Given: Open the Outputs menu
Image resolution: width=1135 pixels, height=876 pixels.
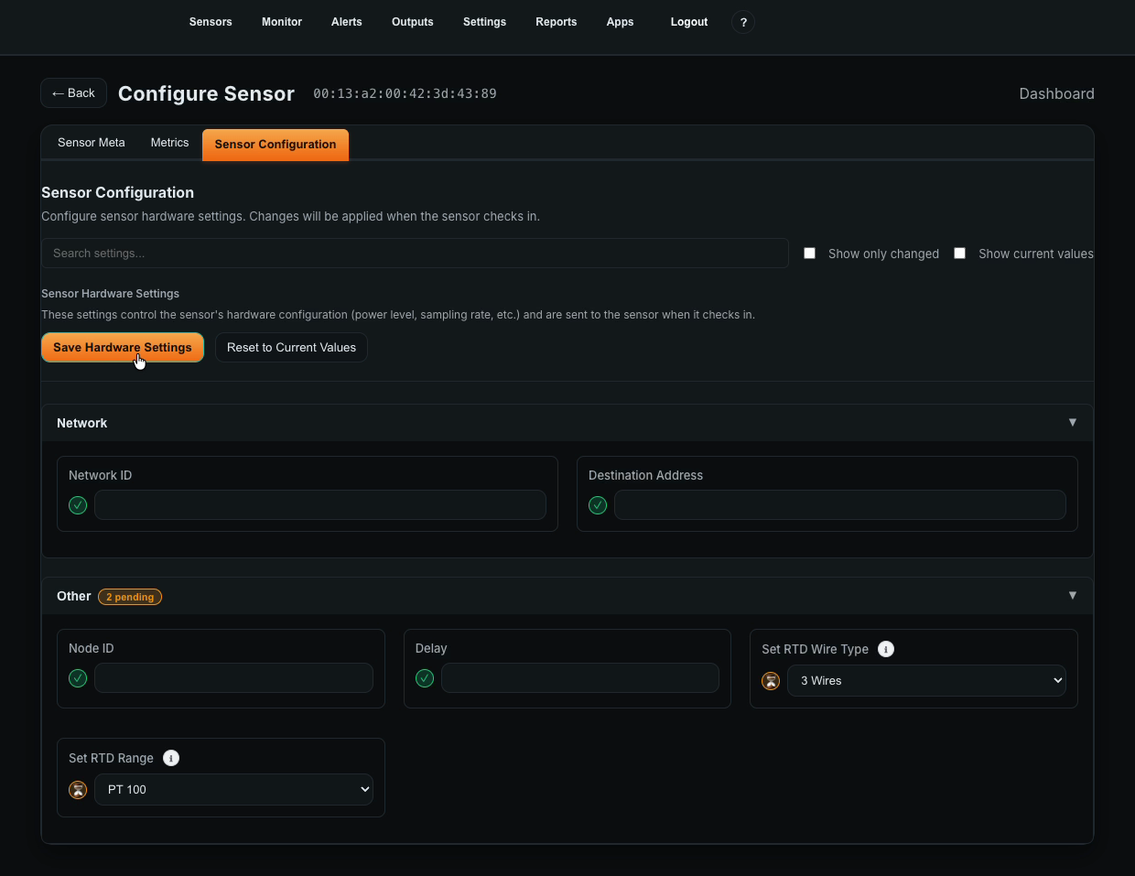Looking at the screenshot, I should (x=413, y=22).
